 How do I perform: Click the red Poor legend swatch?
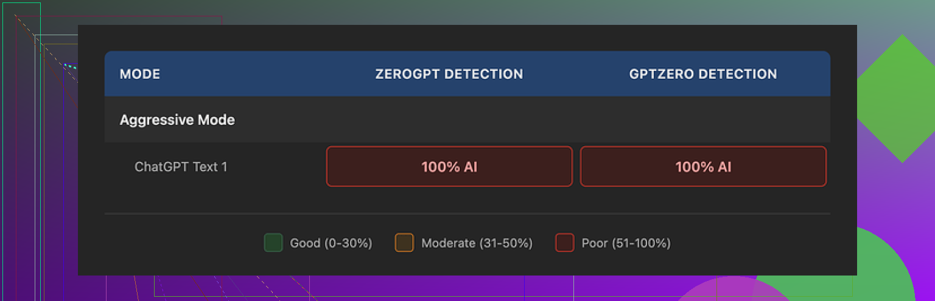click(564, 243)
